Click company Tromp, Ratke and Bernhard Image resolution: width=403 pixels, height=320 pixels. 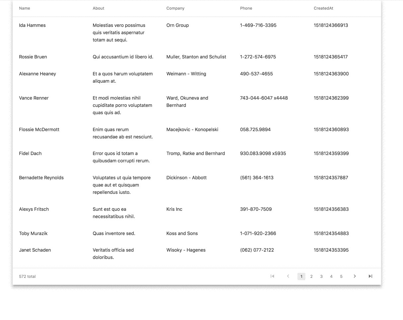[x=196, y=153]
